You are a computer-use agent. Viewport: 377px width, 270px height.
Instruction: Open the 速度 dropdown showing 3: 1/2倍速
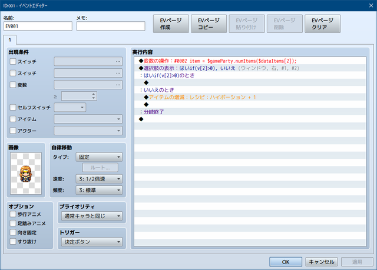(99, 179)
